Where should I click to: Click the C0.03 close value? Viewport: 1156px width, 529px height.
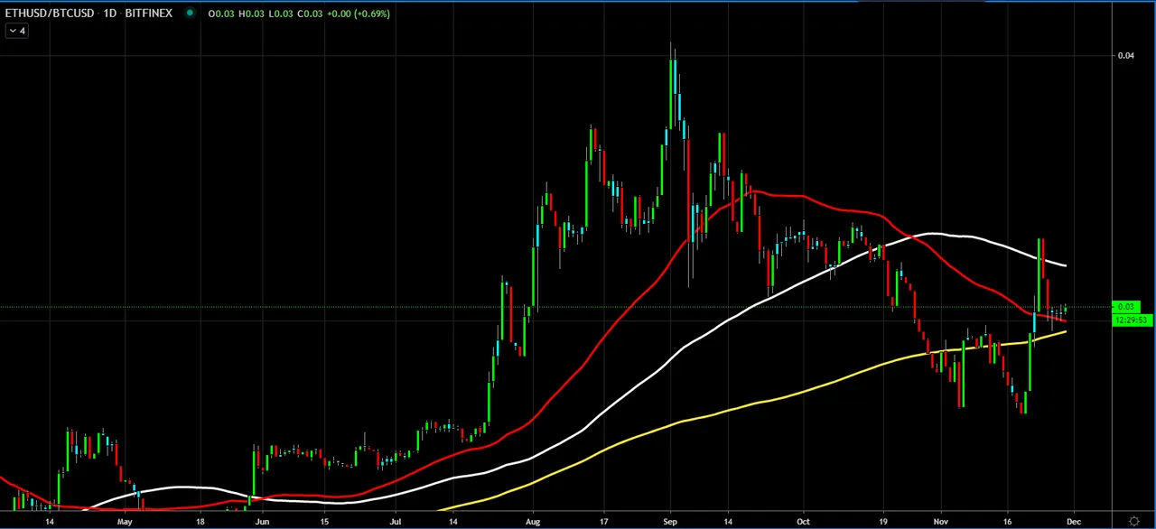309,14
